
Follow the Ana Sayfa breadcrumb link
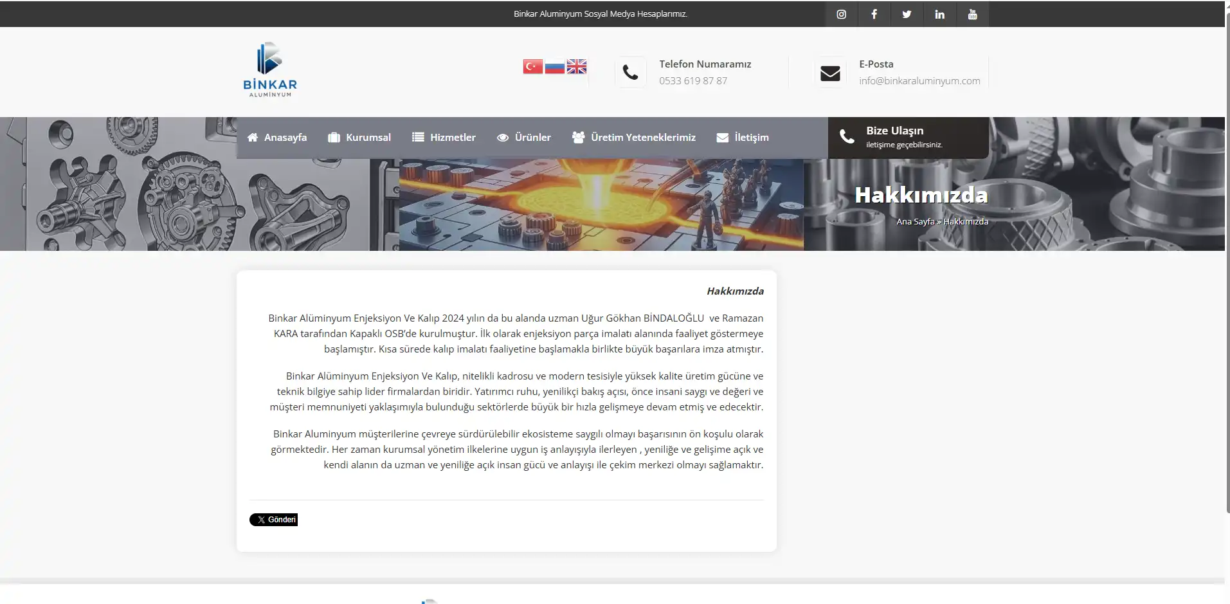916,221
